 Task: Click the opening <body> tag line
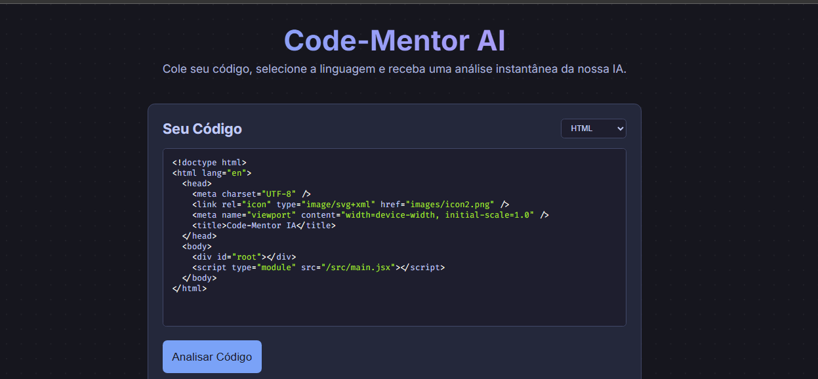pyautogui.click(x=197, y=247)
